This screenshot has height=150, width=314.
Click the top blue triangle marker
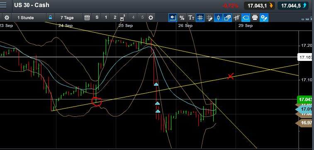tap(156, 85)
